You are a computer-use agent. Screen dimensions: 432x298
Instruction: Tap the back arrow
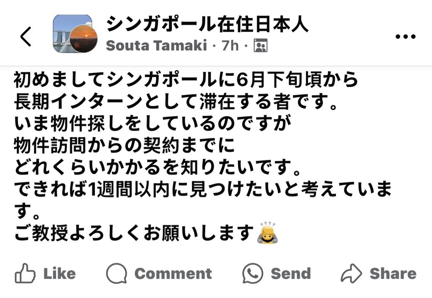26,36
